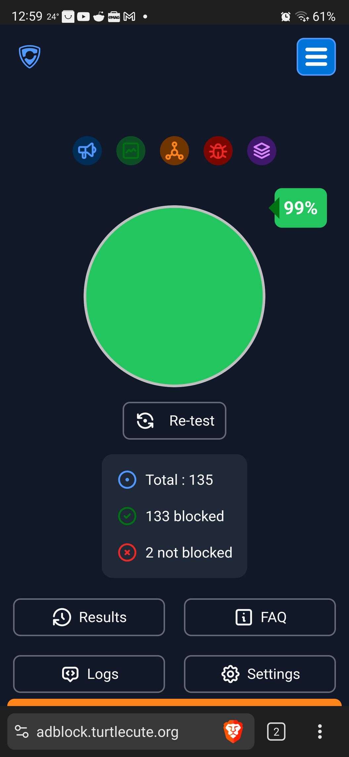Select the green Analytics chart icon

click(131, 151)
